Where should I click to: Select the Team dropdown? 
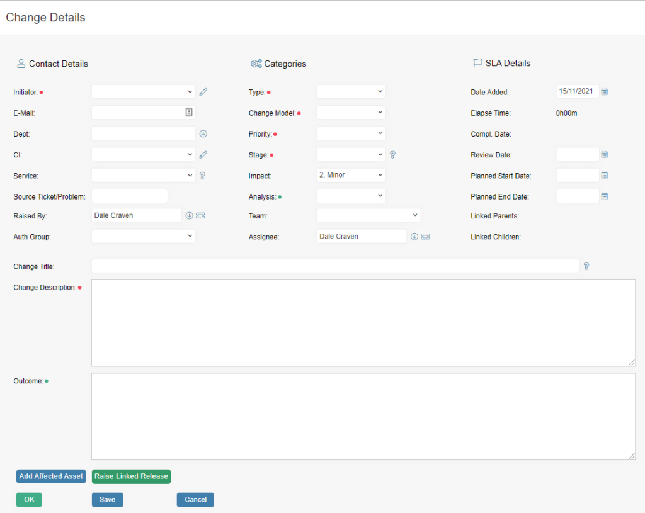click(x=368, y=215)
